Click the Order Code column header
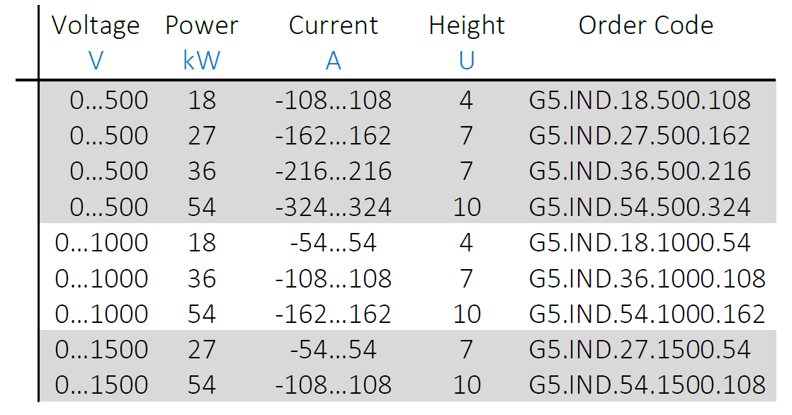The width and height of the screenshot is (792, 415). (x=645, y=25)
